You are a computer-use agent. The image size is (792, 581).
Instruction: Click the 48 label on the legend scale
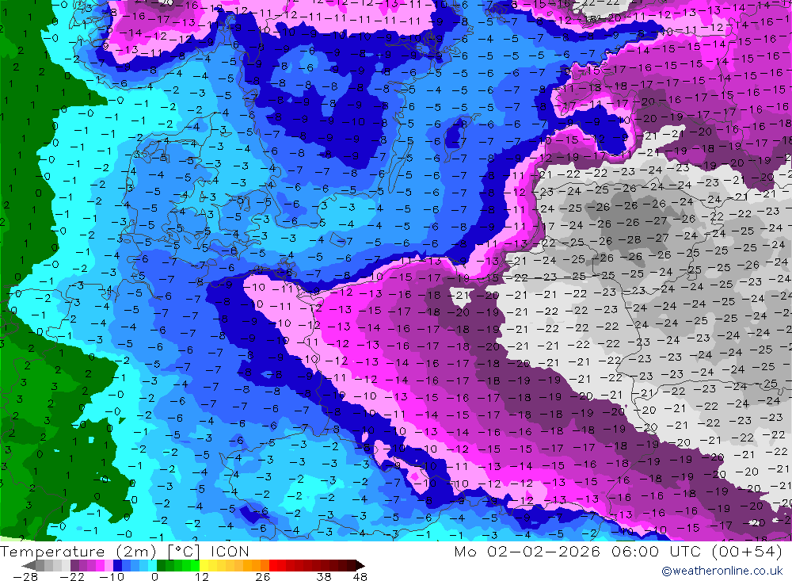(360, 576)
